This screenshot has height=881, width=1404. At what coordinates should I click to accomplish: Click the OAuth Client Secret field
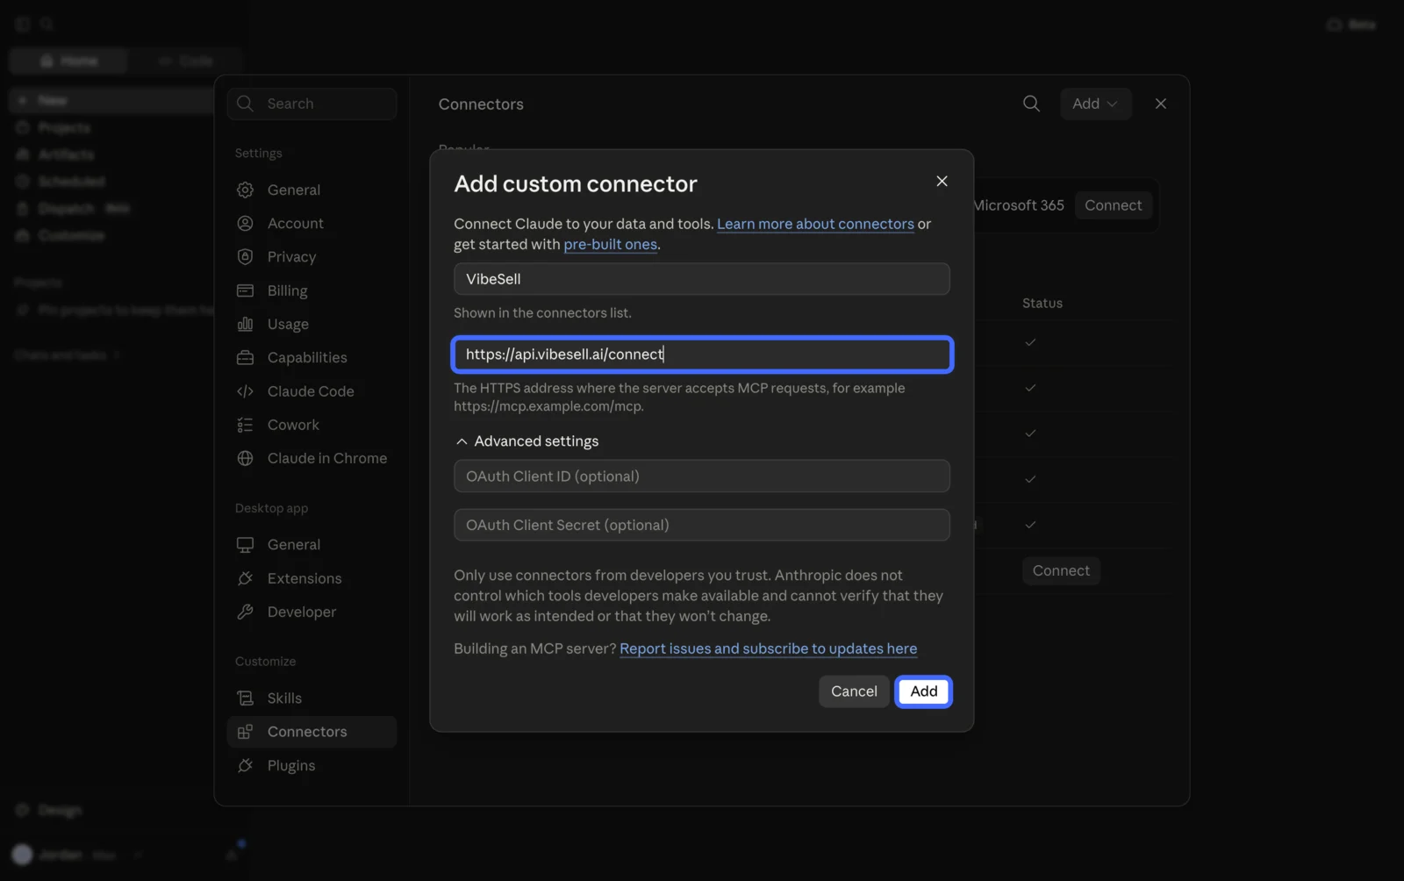[701, 525]
